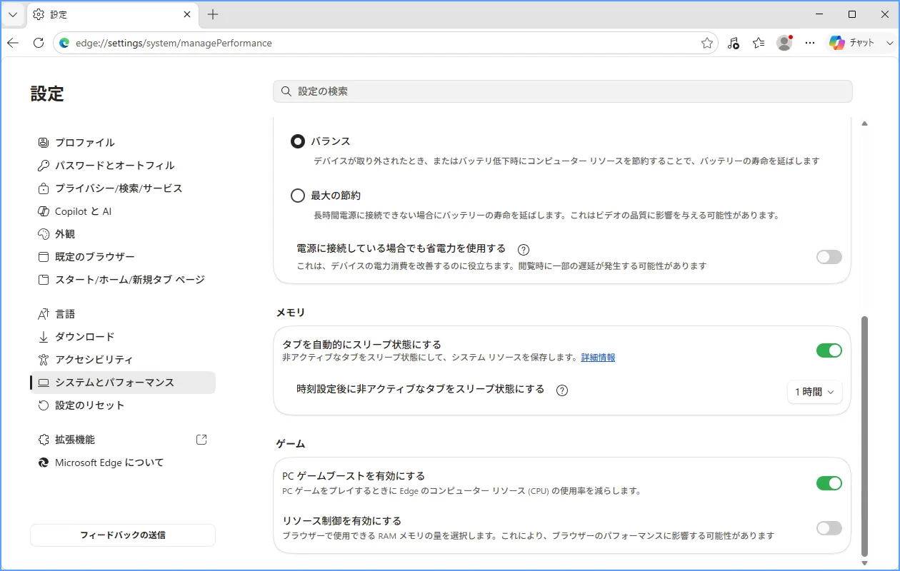Image resolution: width=900 pixels, height=571 pixels.
Task: Click the accessibility figure icon
Action: [44, 360]
